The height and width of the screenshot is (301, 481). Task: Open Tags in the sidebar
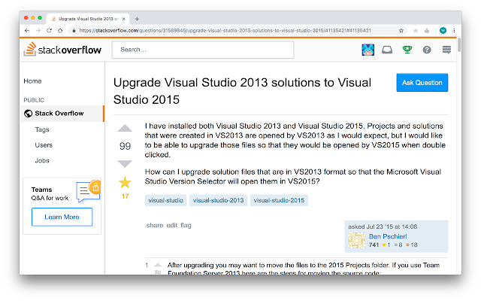tap(42, 129)
